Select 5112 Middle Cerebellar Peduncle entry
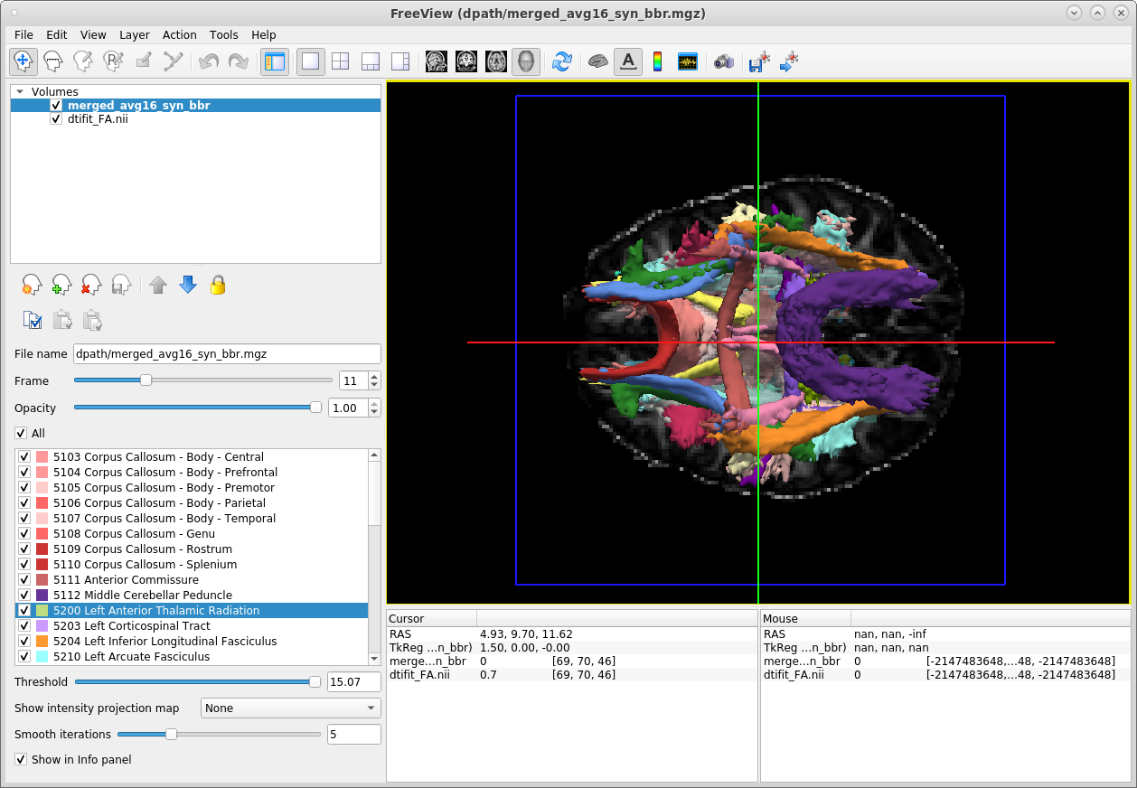Viewport: 1137px width, 788px height. point(142,596)
